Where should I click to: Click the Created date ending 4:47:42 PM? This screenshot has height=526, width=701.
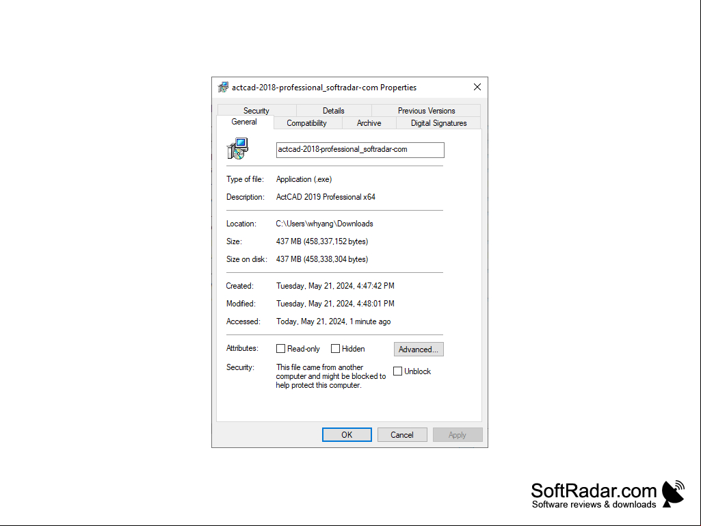coord(335,286)
